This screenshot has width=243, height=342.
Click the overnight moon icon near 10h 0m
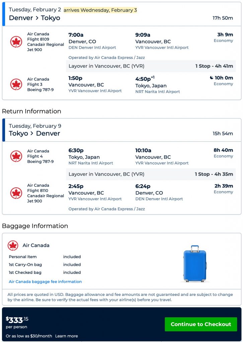click(212, 78)
